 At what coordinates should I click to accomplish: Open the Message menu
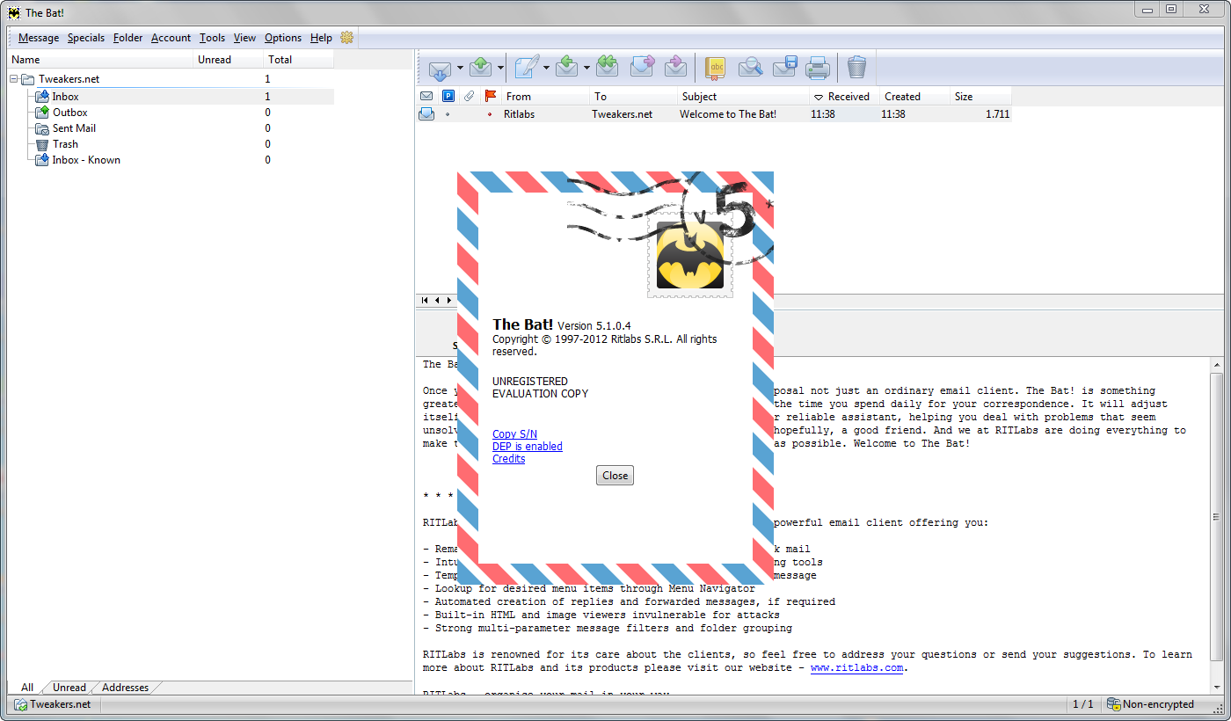[x=39, y=38]
